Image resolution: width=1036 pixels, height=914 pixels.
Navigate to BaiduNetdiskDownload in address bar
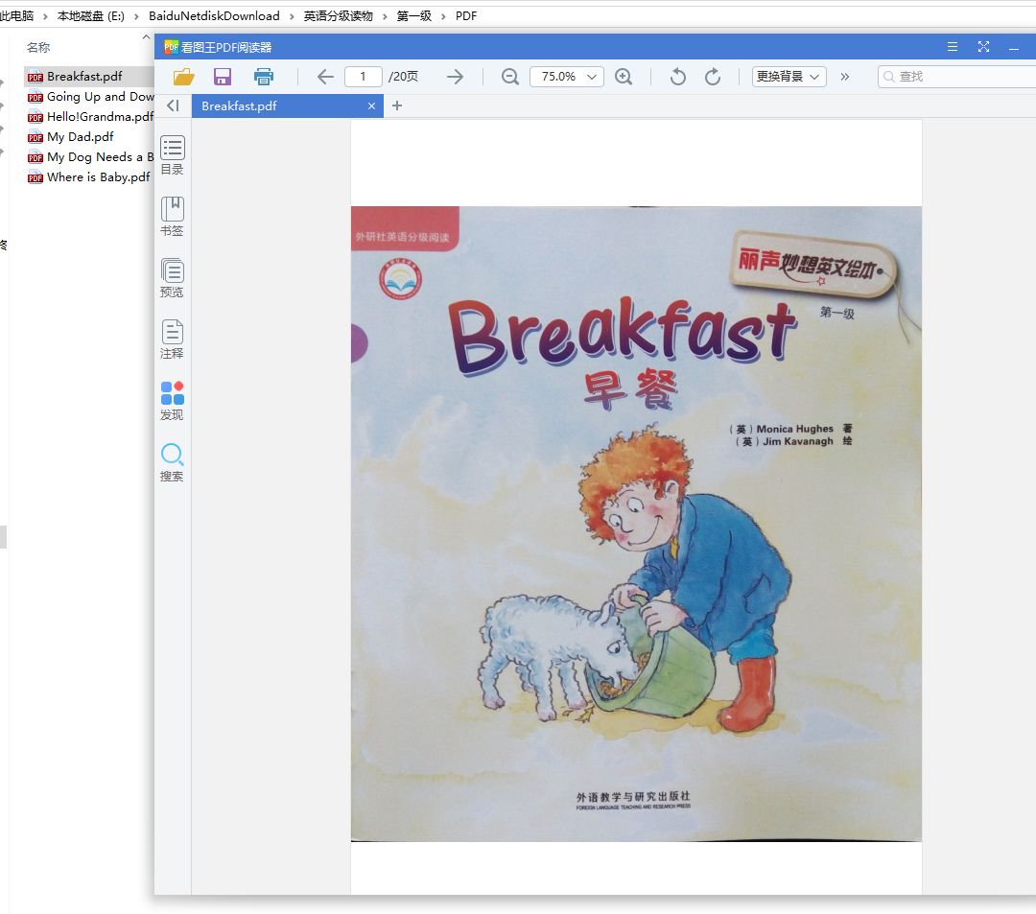pyautogui.click(x=214, y=16)
